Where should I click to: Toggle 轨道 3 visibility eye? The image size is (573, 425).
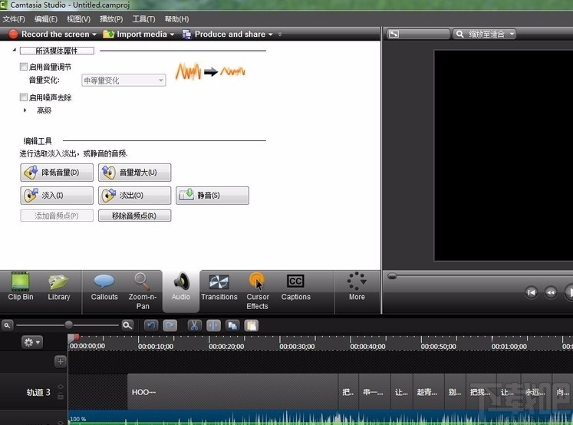[x=61, y=387]
